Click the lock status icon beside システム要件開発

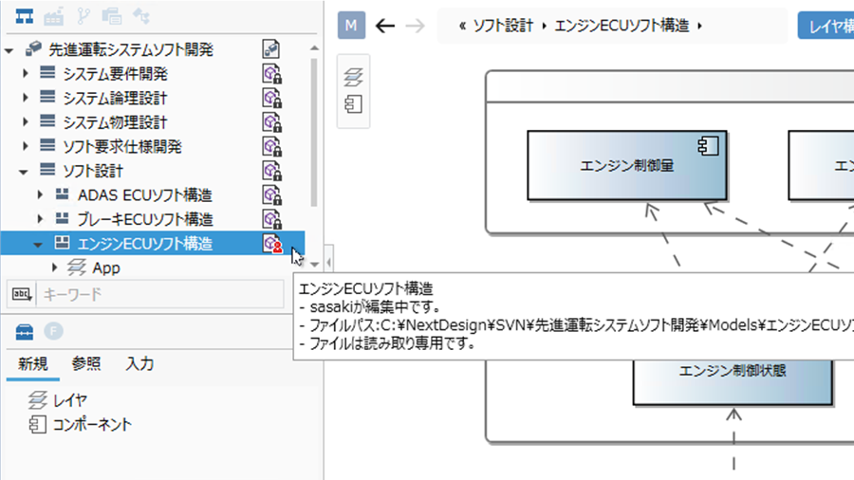[x=272, y=74]
